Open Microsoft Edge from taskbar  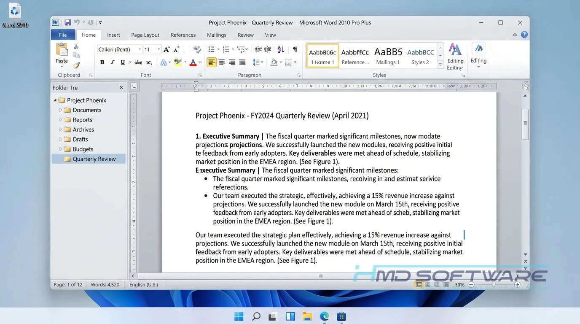[x=324, y=316]
